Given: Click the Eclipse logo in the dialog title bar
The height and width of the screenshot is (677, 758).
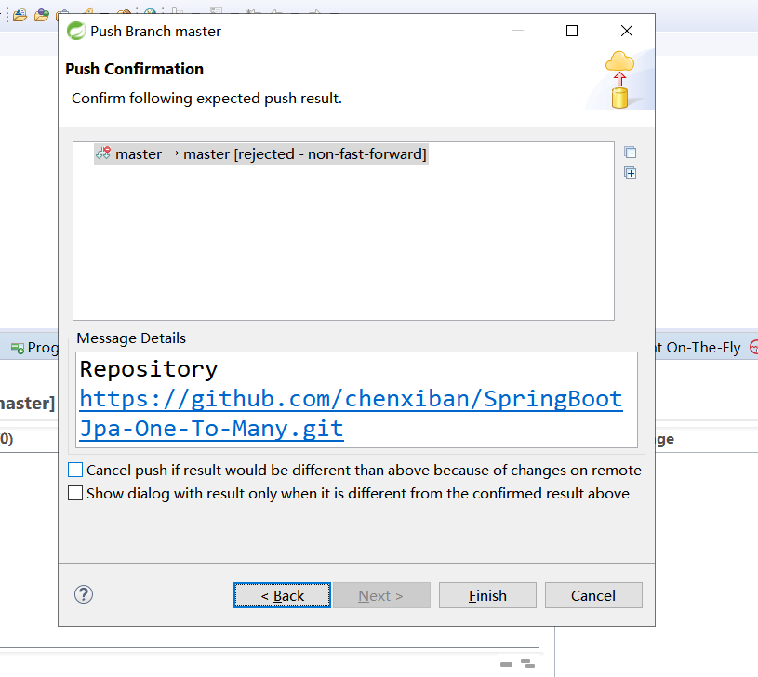Looking at the screenshot, I should [74, 31].
